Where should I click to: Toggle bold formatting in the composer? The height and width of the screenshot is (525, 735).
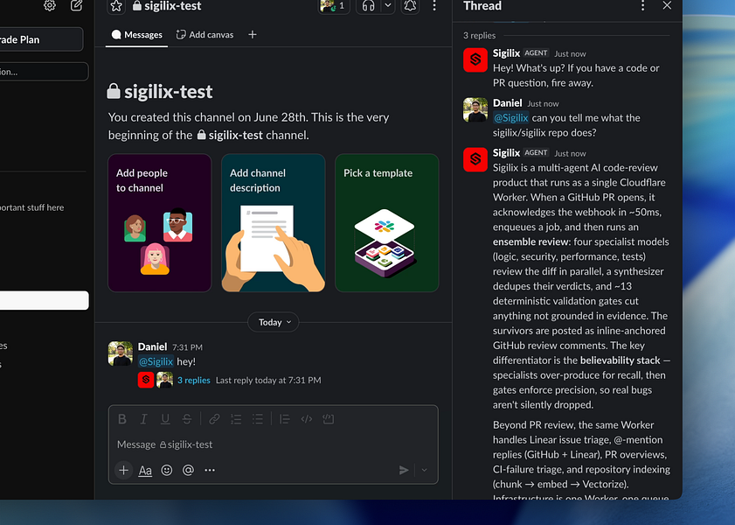(122, 419)
